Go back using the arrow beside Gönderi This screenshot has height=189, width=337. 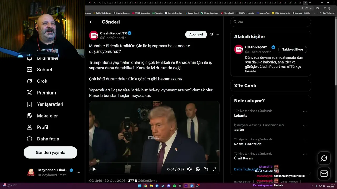tap(91, 22)
